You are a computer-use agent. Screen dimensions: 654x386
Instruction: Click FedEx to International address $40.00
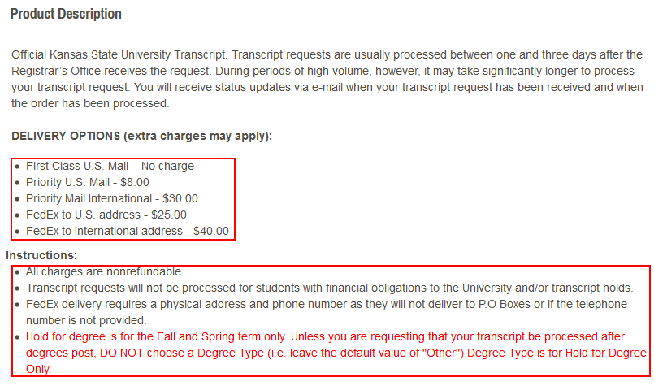(128, 231)
